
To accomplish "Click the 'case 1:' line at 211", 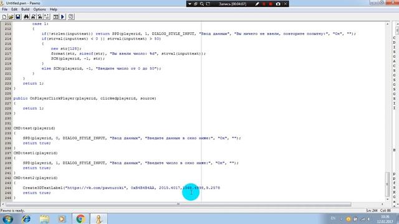I will pyautogui.click(x=40, y=24).
